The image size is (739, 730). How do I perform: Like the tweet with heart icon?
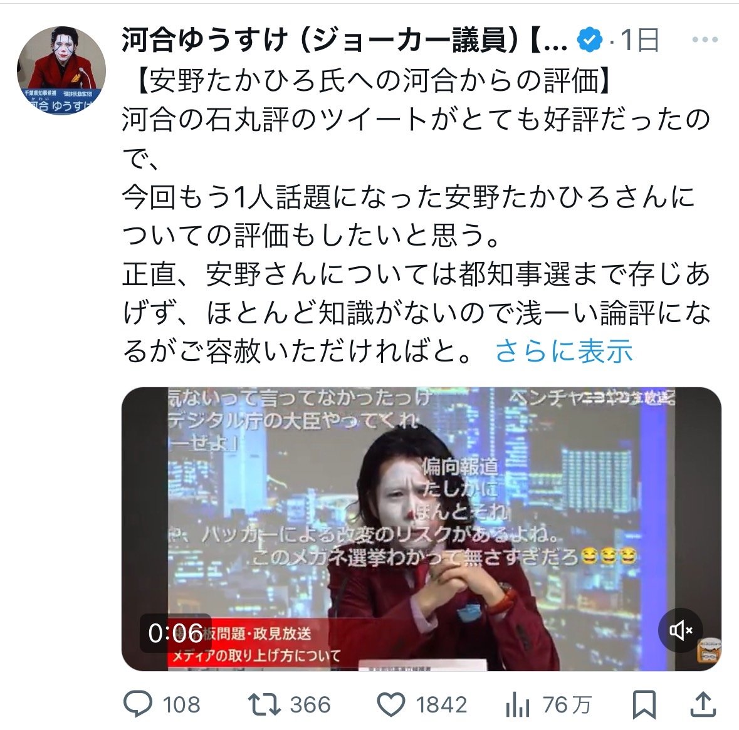pos(392,704)
